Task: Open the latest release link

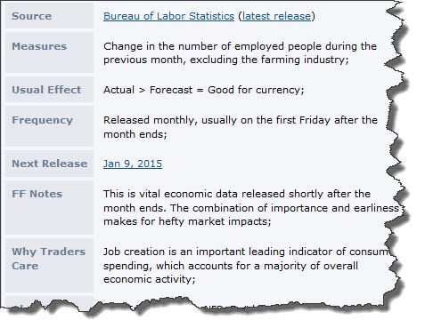Action: (x=276, y=16)
